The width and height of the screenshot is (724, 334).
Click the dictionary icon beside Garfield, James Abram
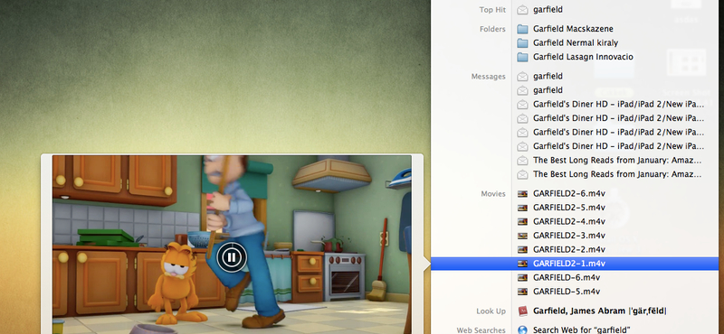tap(522, 311)
